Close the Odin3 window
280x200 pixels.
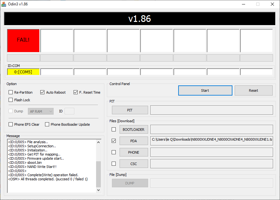click(x=272, y=4)
